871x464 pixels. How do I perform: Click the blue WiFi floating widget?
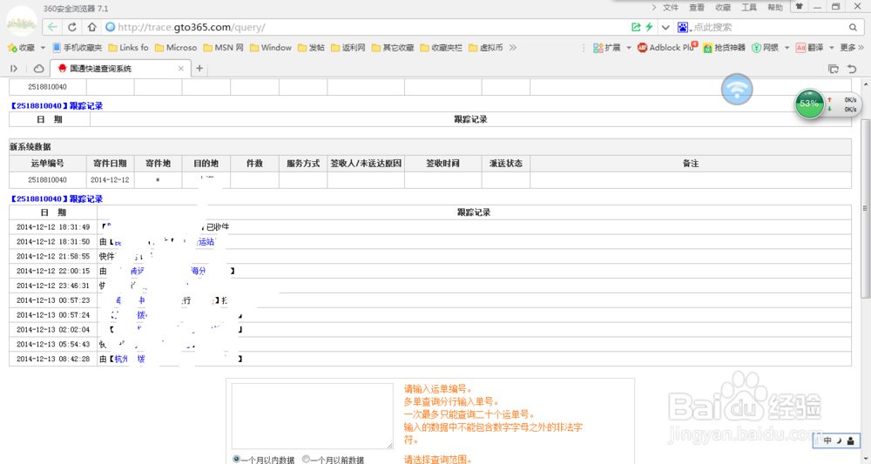(x=737, y=89)
